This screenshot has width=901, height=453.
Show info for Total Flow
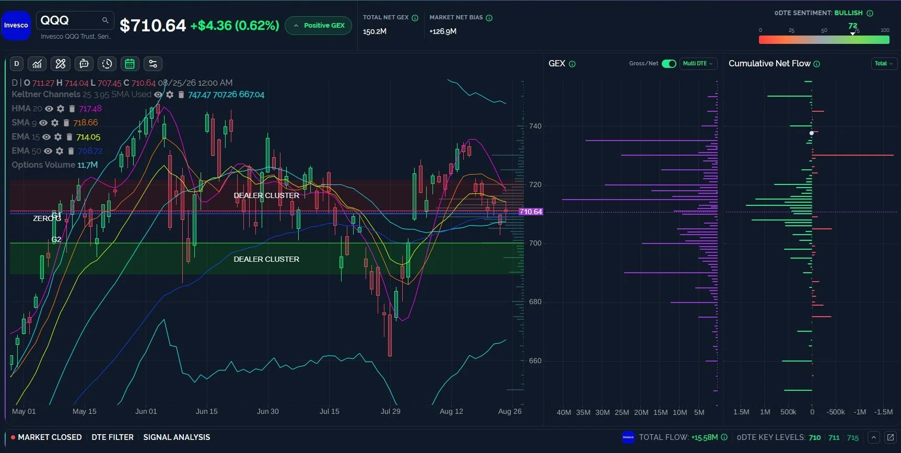point(724,437)
